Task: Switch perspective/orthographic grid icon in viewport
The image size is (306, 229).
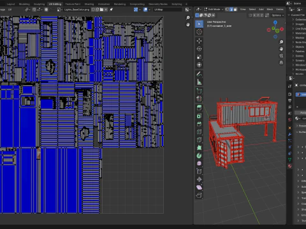Action: click(281, 62)
